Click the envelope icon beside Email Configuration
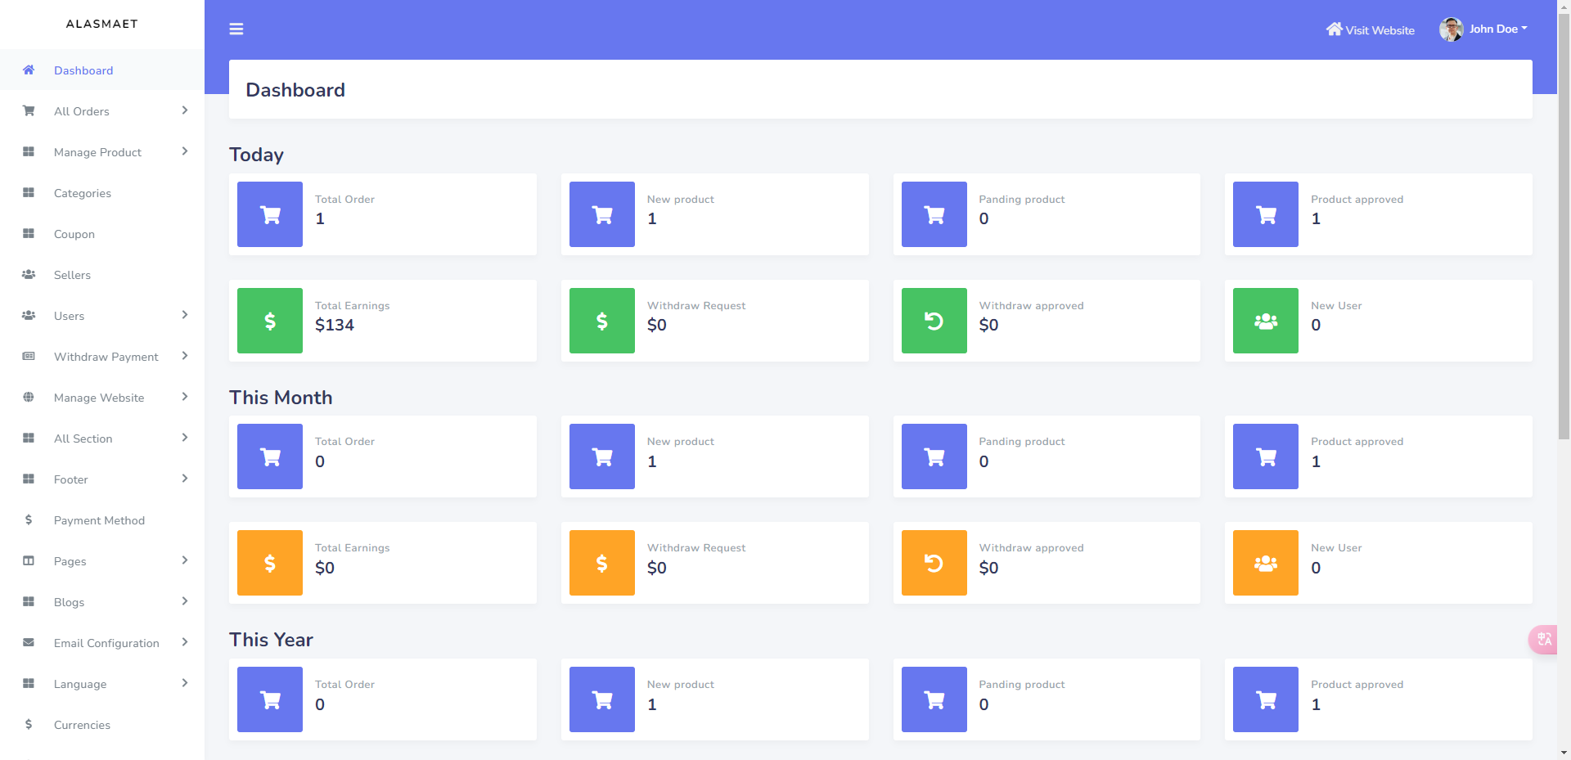The image size is (1571, 760). [x=29, y=643]
